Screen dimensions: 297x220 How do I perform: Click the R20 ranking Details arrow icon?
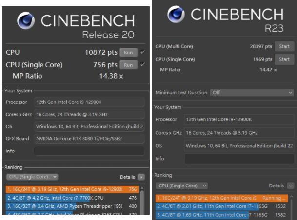[141, 178]
